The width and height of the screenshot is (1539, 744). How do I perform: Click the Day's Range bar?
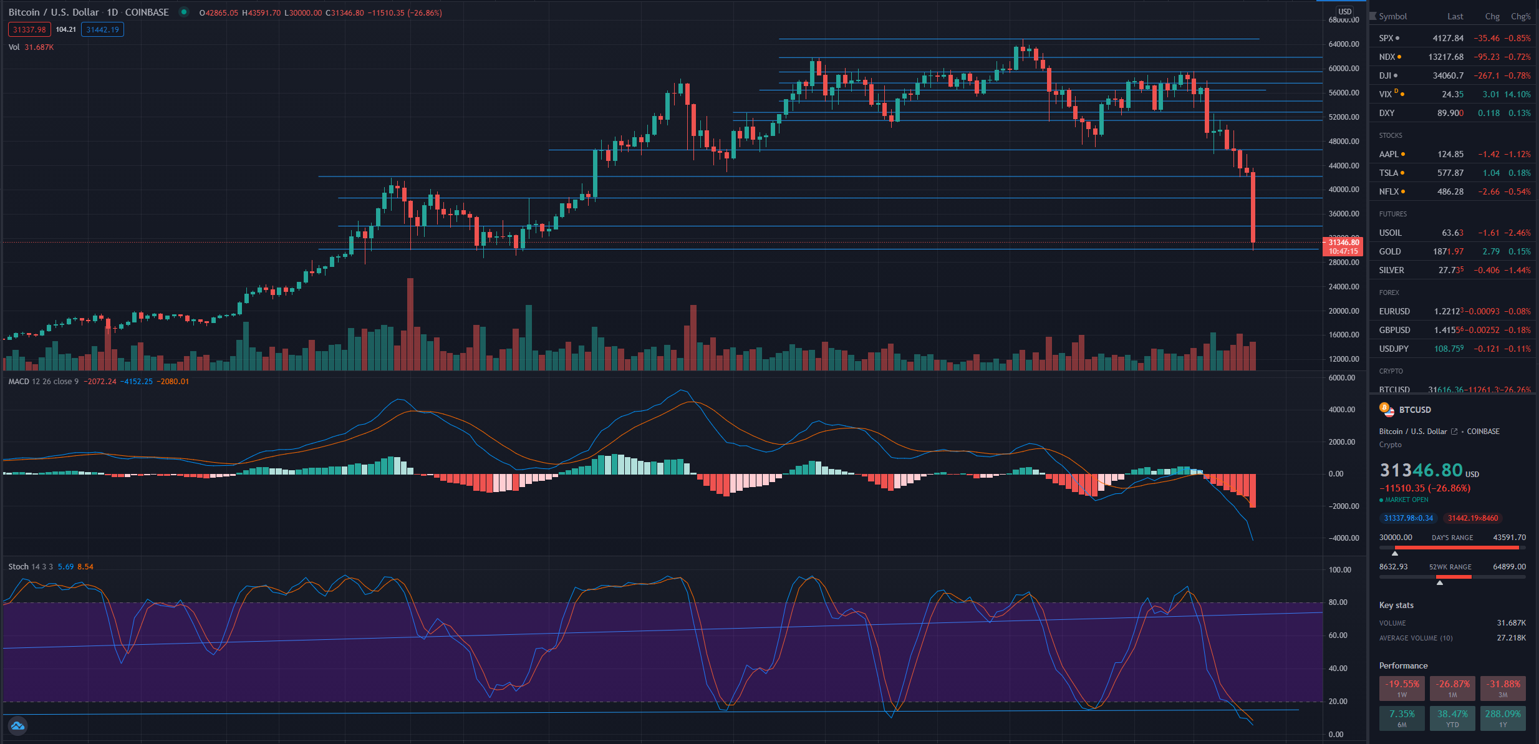(x=1452, y=548)
